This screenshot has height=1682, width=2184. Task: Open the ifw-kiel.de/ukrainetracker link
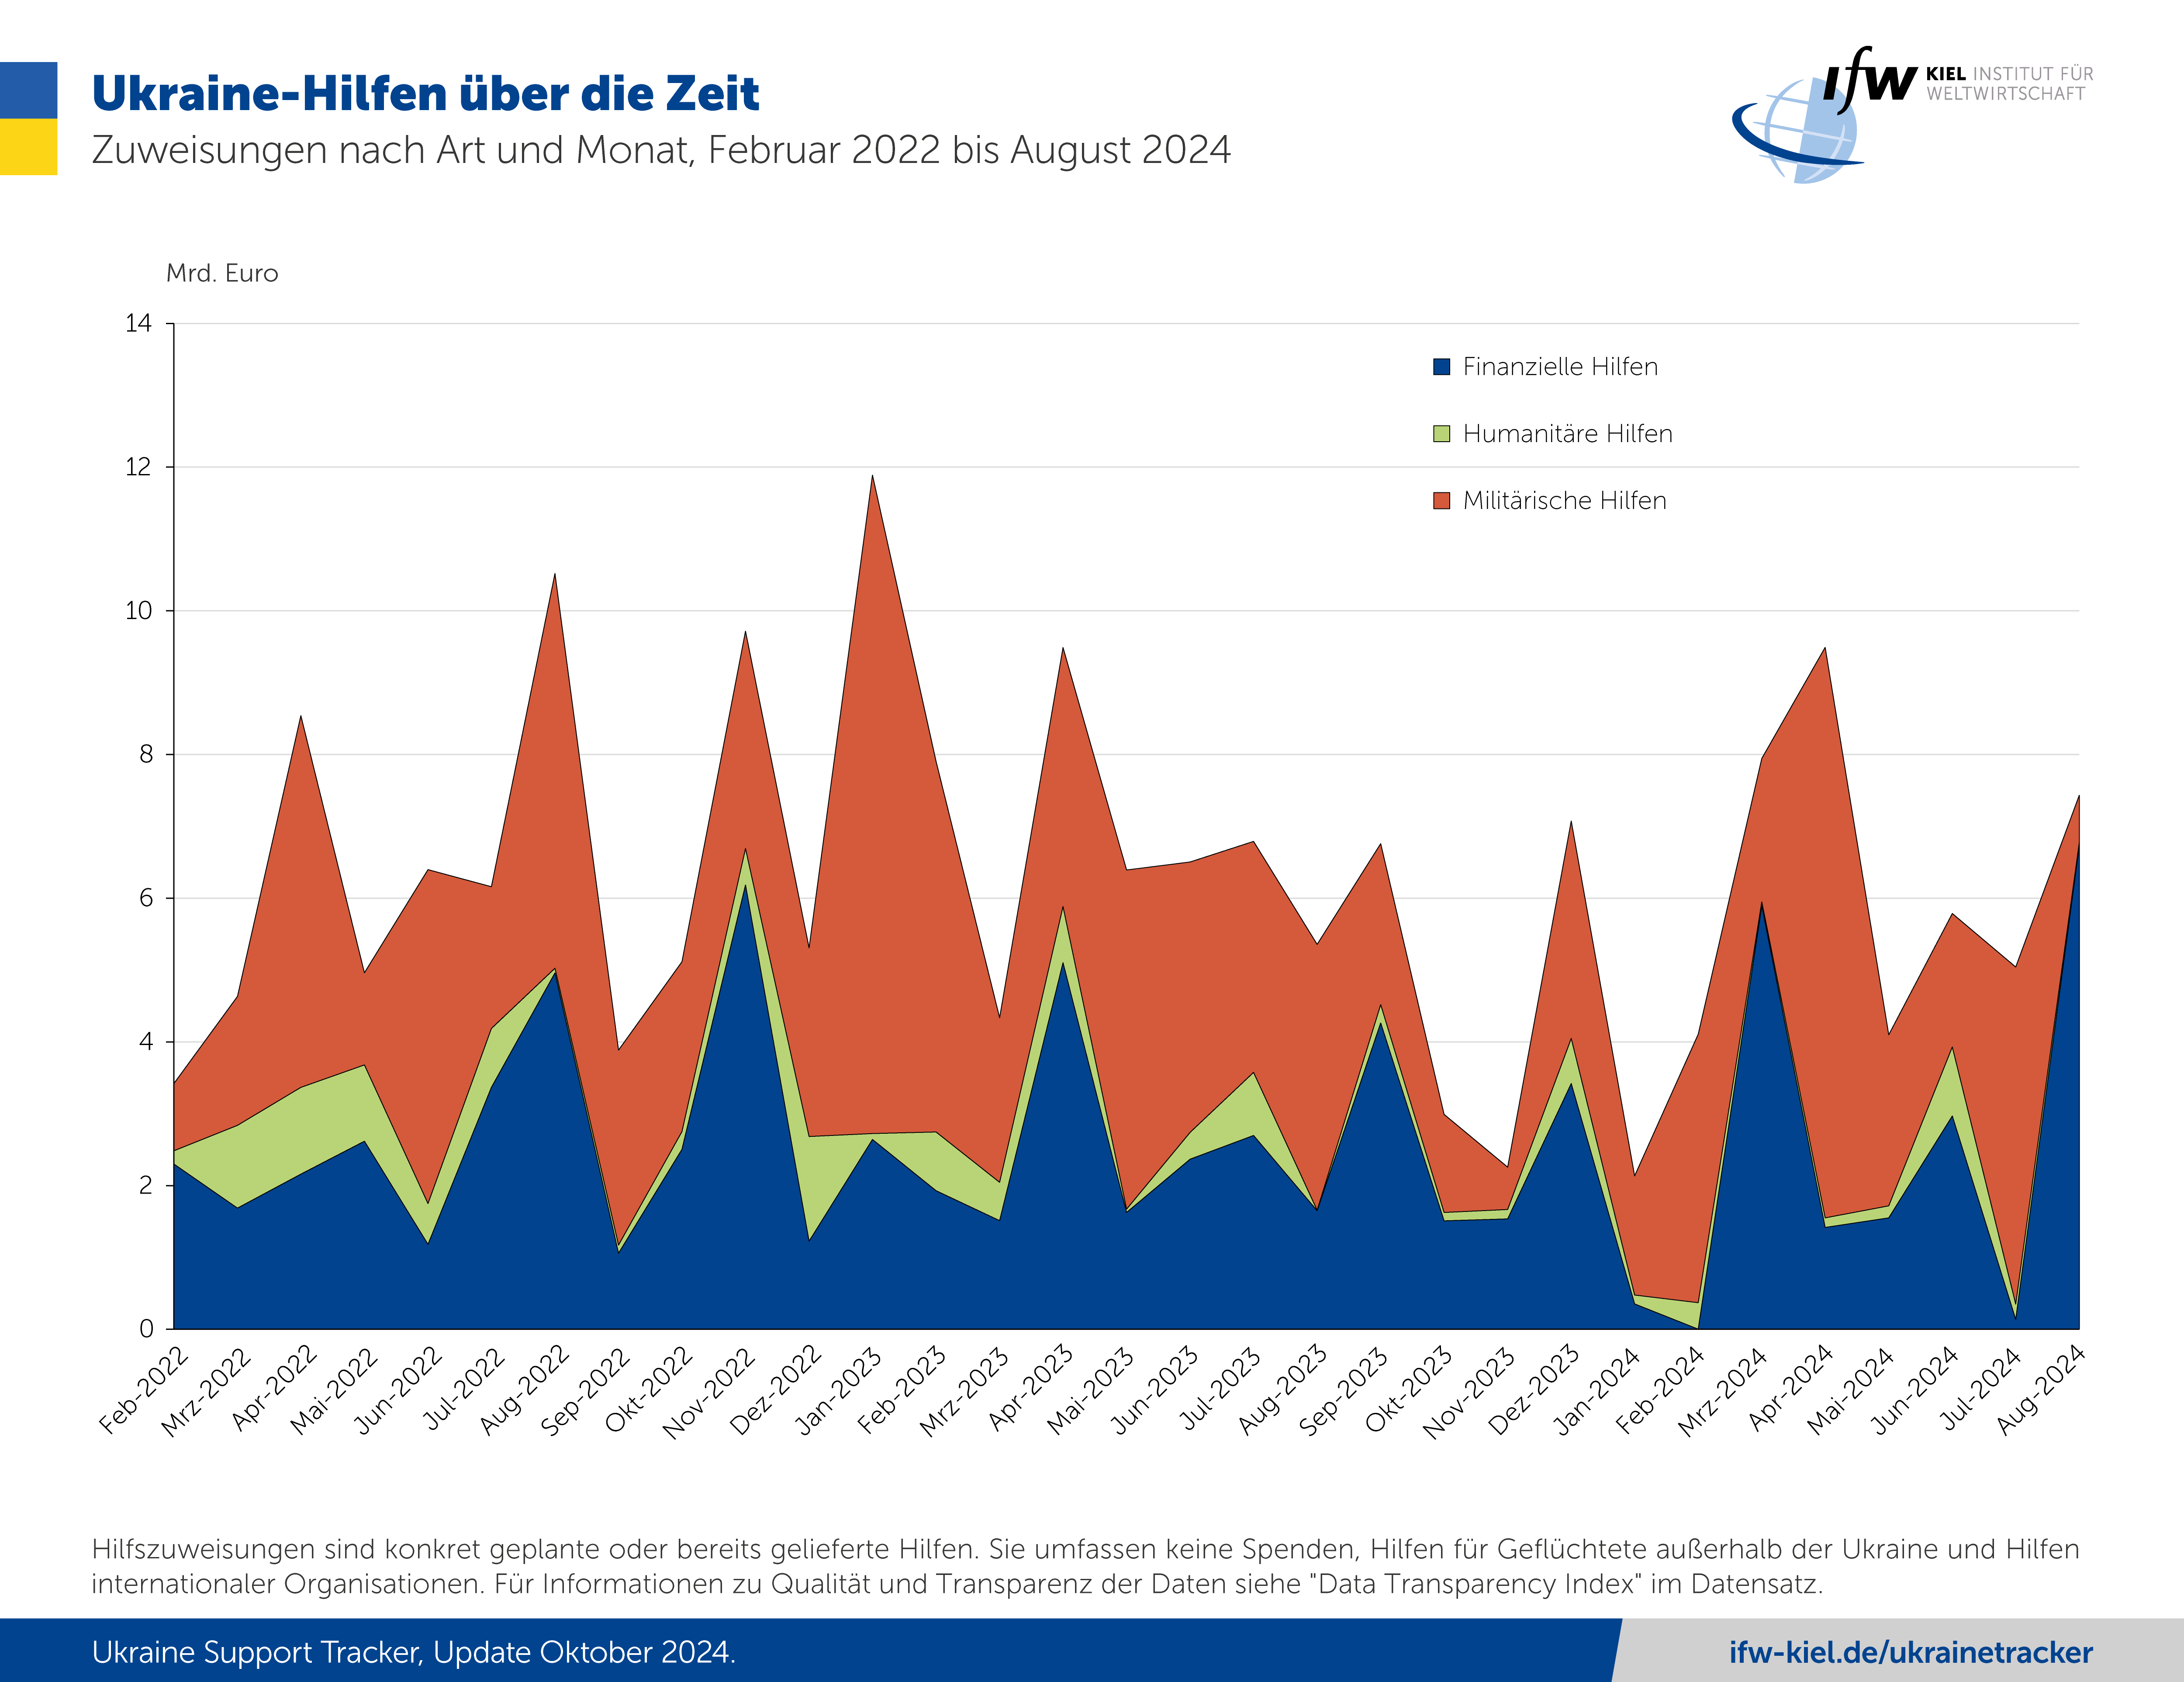1911,1652
